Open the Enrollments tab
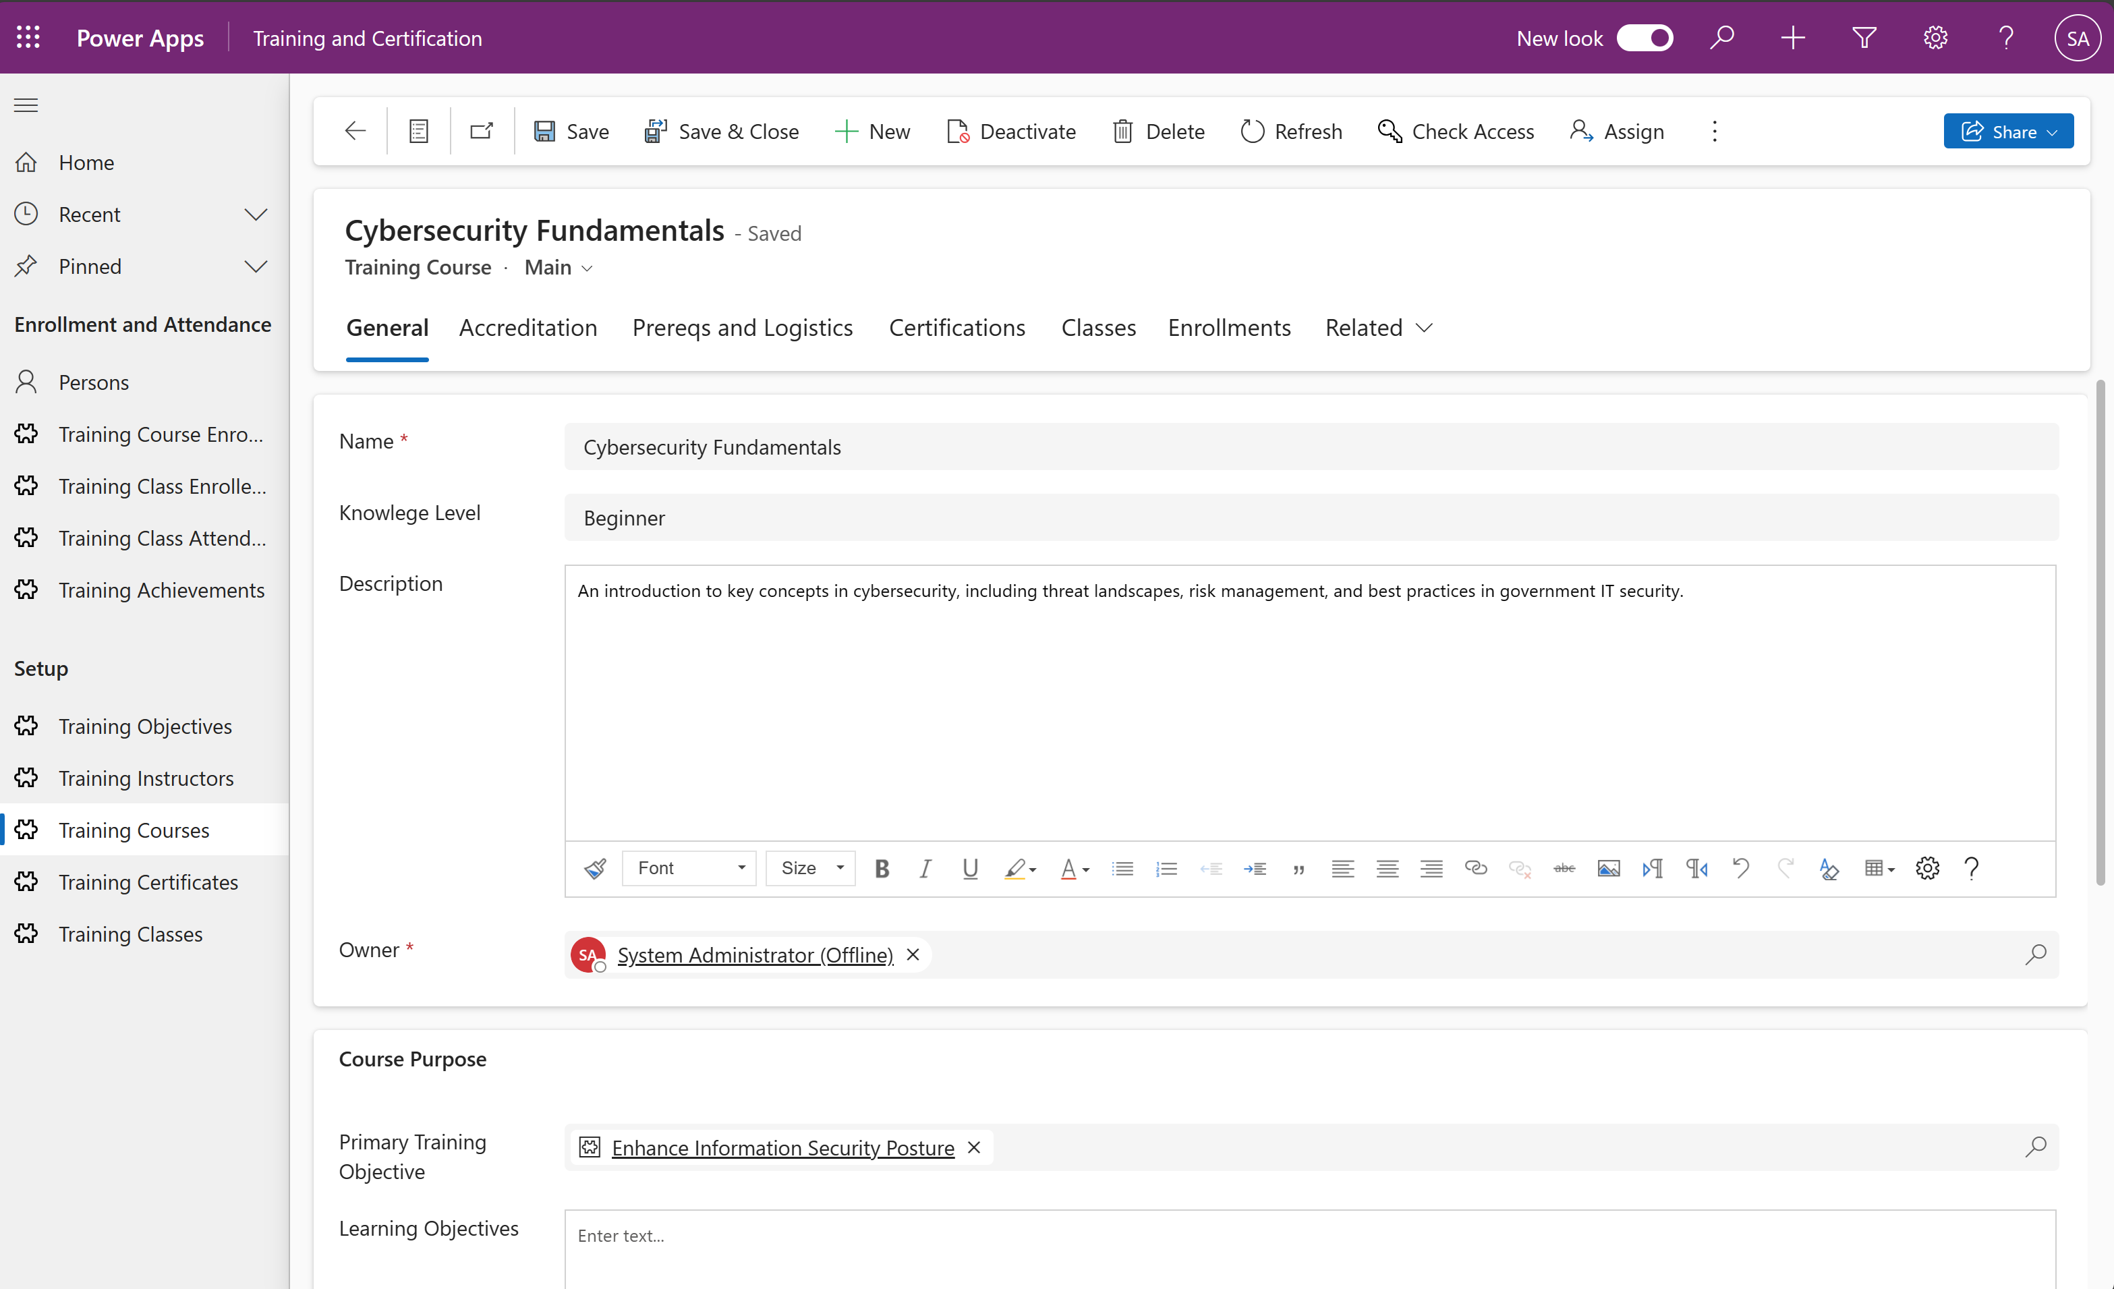This screenshot has height=1289, width=2114. pos(1228,328)
